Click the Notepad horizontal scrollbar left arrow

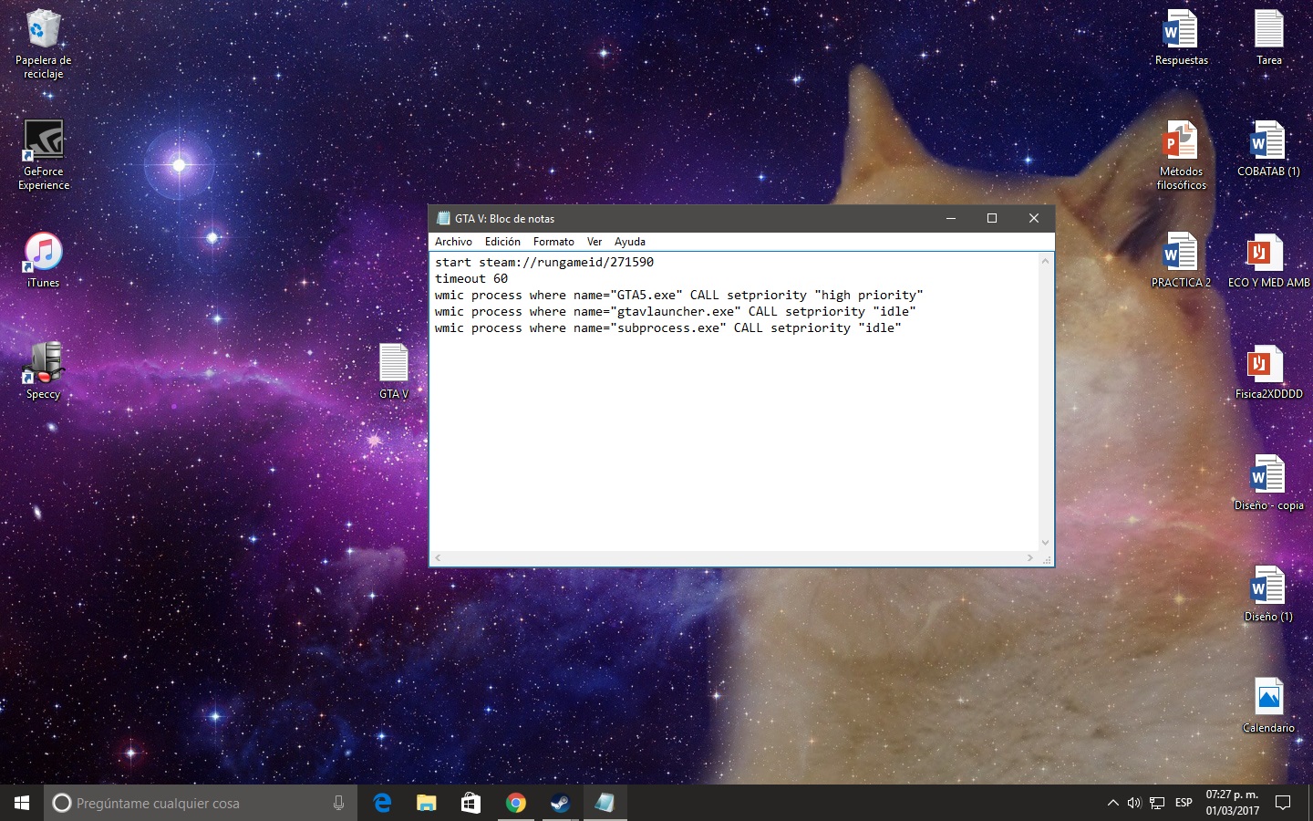coord(438,557)
